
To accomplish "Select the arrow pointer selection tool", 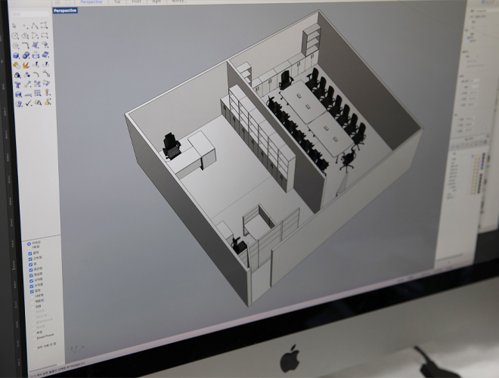I will (16, 26).
